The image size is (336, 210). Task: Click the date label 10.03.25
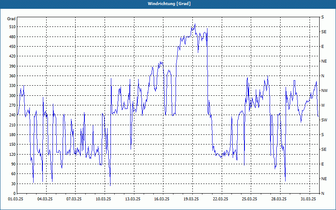click(103, 199)
